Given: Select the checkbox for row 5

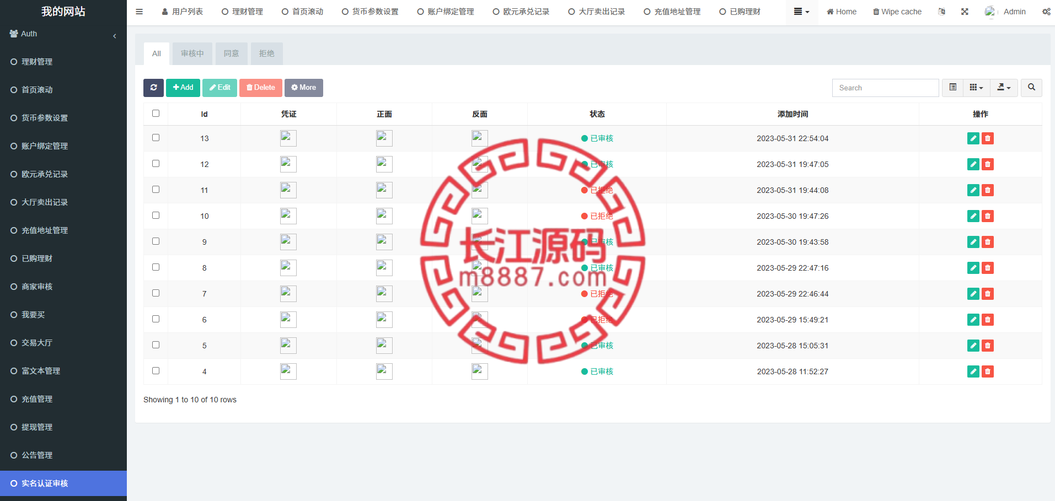Looking at the screenshot, I should (156, 345).
